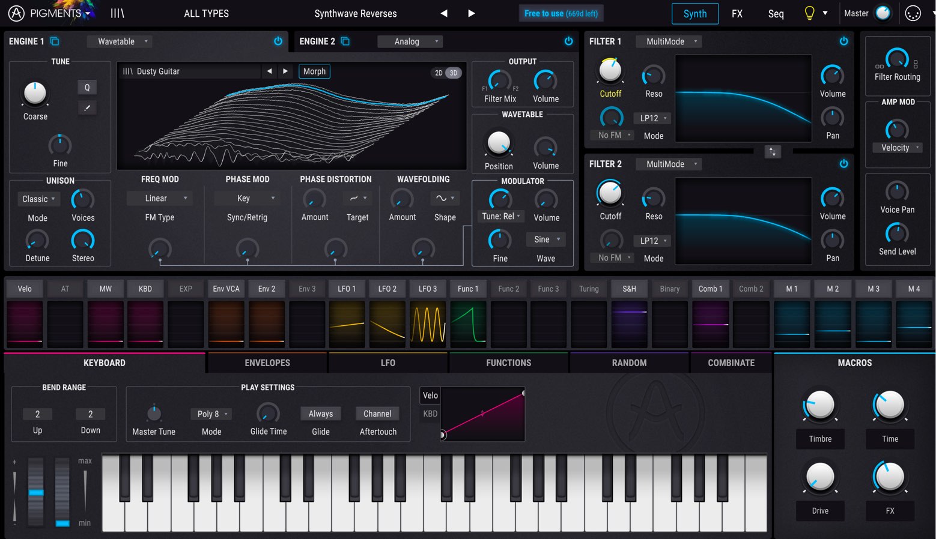Viewport: 936px width, 539px height.
Task: Click the Func 1 modulation thumbnail
Action: click(468, 324)
